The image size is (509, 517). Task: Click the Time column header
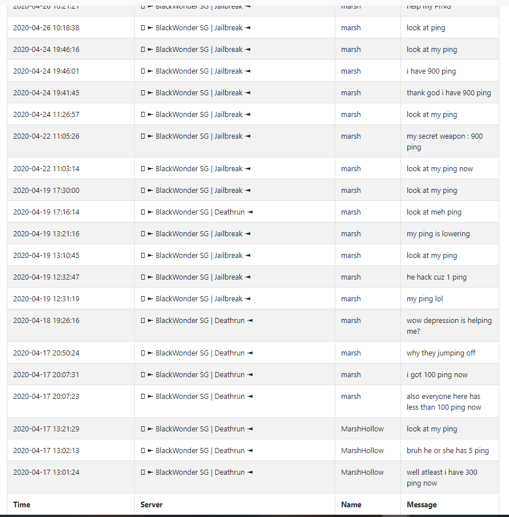click(x=22, y=504)
